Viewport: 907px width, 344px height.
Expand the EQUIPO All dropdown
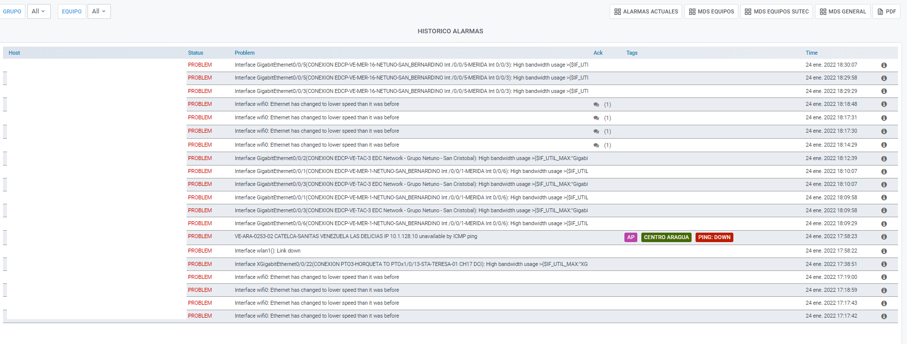point(99,11)
